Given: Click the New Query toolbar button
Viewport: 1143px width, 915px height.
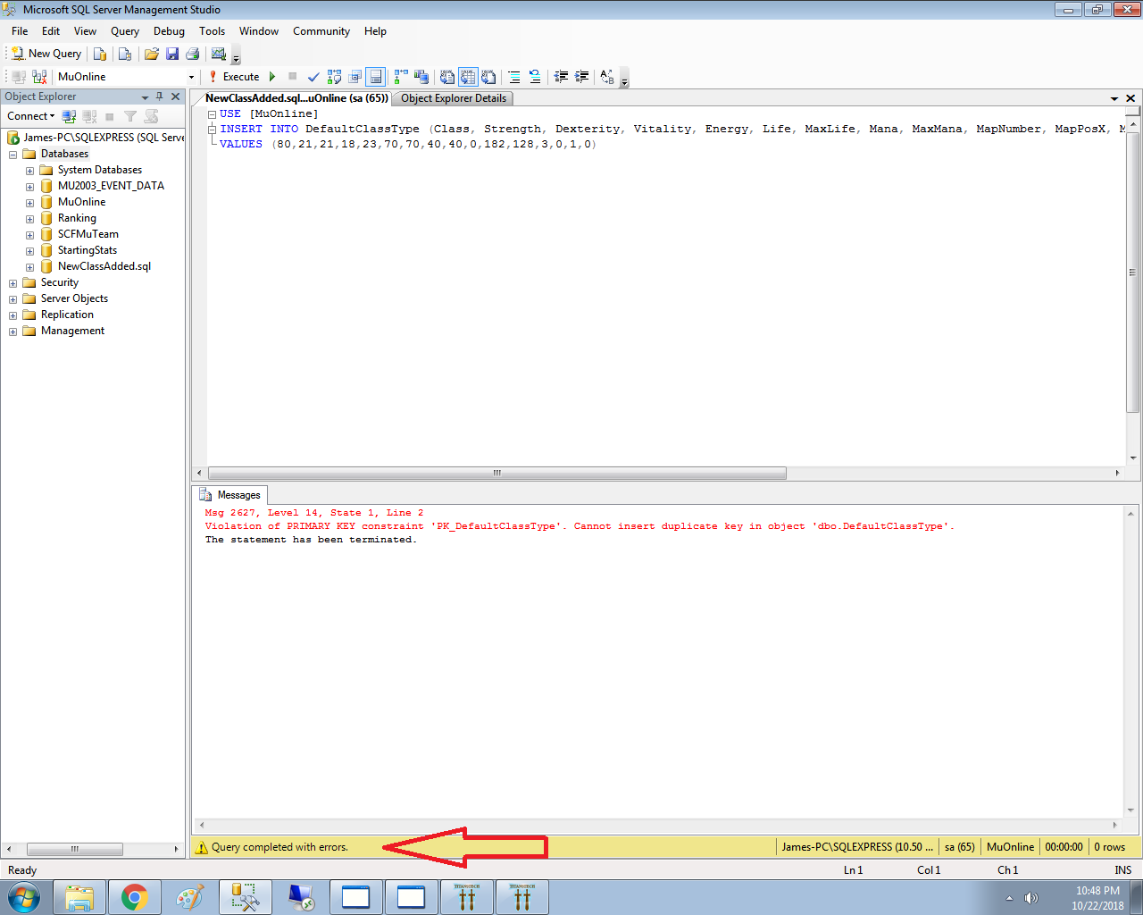Looking at the screenshot, I should coord(46,54).
